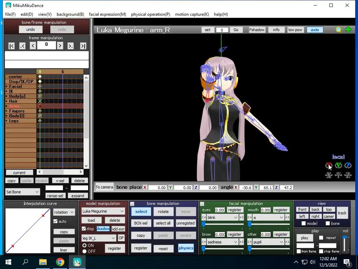
Task: Open the background(B) menu
Action: (70, 14)
